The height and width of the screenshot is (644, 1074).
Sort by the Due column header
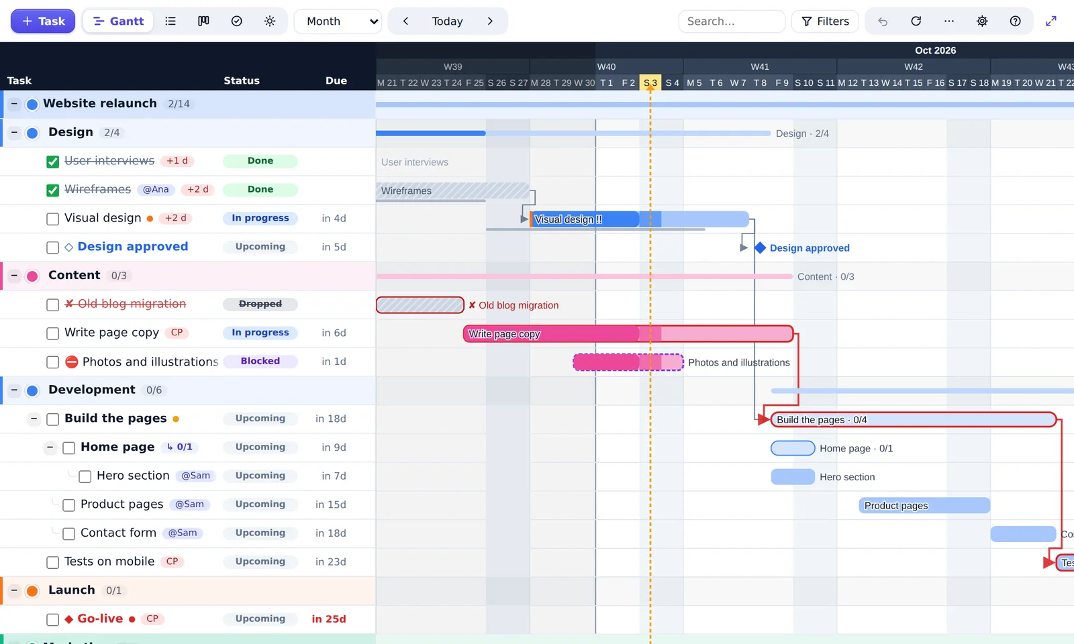(336, 80)
